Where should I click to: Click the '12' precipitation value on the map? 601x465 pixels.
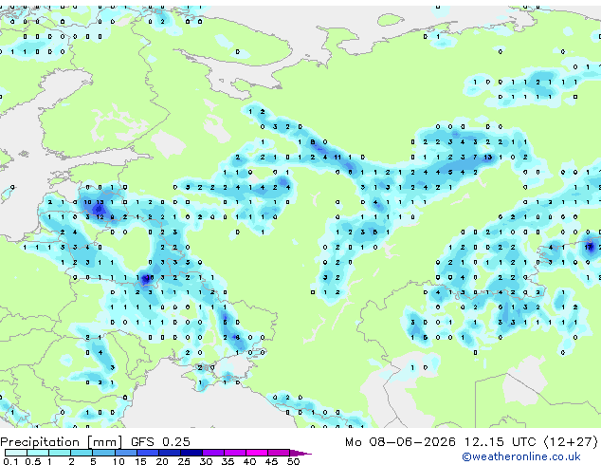point(100,216)
